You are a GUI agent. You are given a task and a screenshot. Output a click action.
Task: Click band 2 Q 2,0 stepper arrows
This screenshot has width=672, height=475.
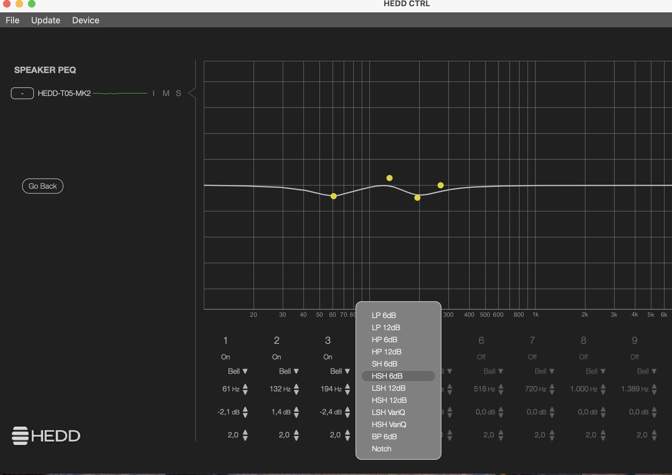pos(296,435)
